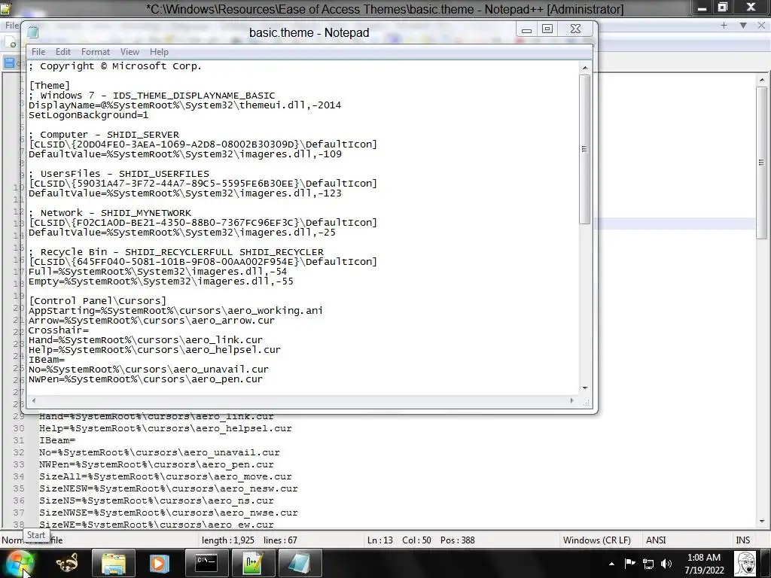Click Notepad++ plus button at top right

click(724, 25)
